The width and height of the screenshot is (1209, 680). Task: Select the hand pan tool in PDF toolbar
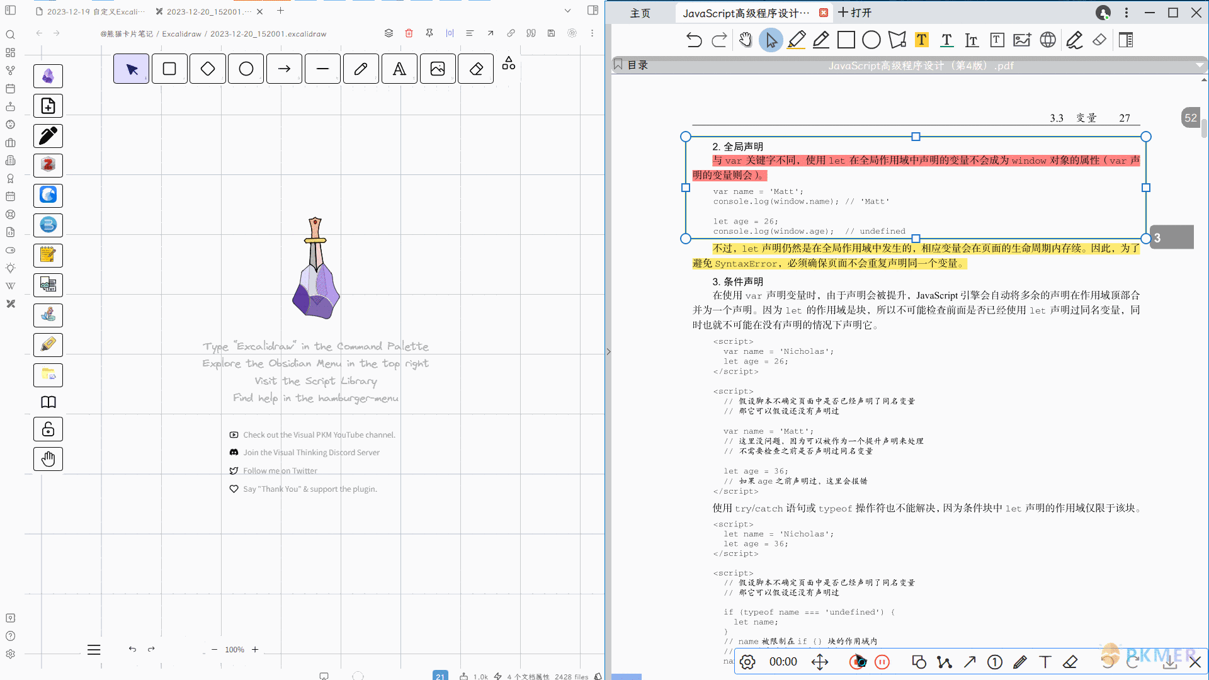pyautogui.click(x=746, y=40)
